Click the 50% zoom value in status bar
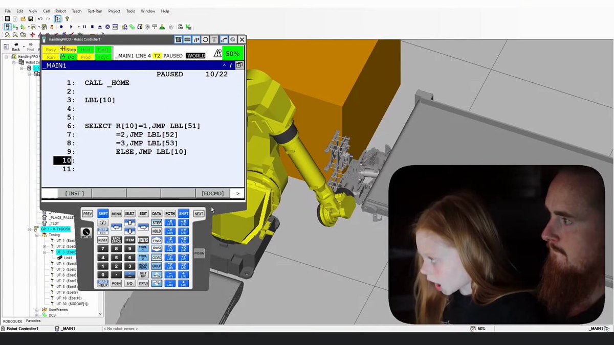The height and width of the screenshot is (345, 614). click(481, 329)
